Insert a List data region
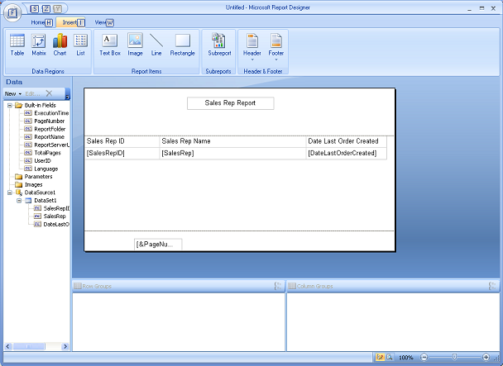The height and width of the screenshot is (366, 503). click(x=80, y=45)
